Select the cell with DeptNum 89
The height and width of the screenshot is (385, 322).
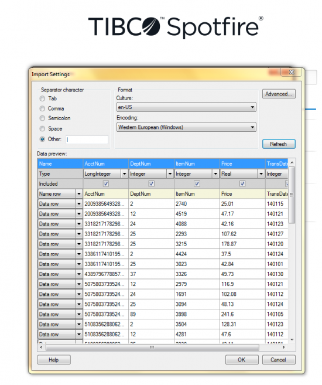click(151, 314)
